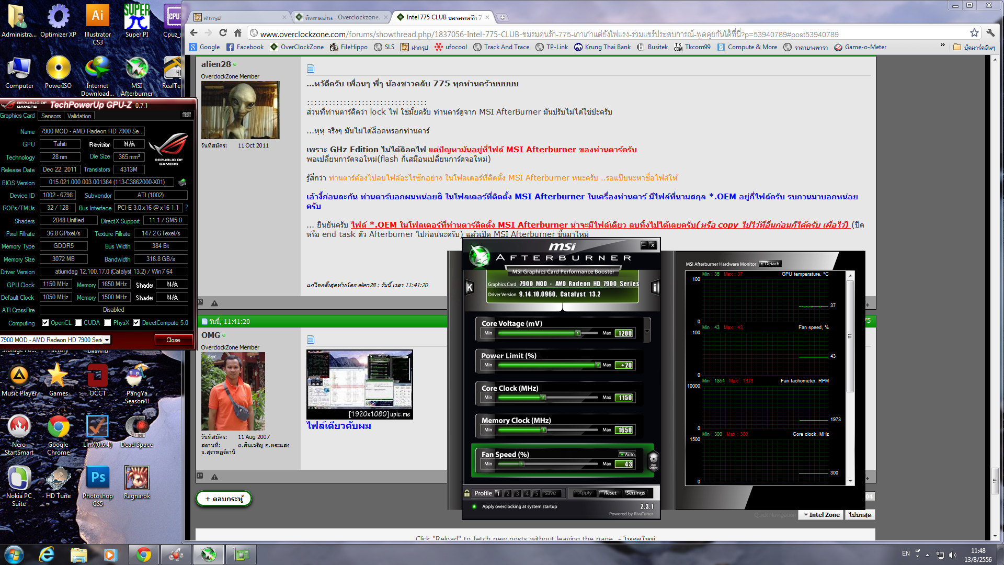Viewport: 1004px width, 565px height.
Task: Expand the Core Voltage side arrow
Action: [x=647, y=331]
